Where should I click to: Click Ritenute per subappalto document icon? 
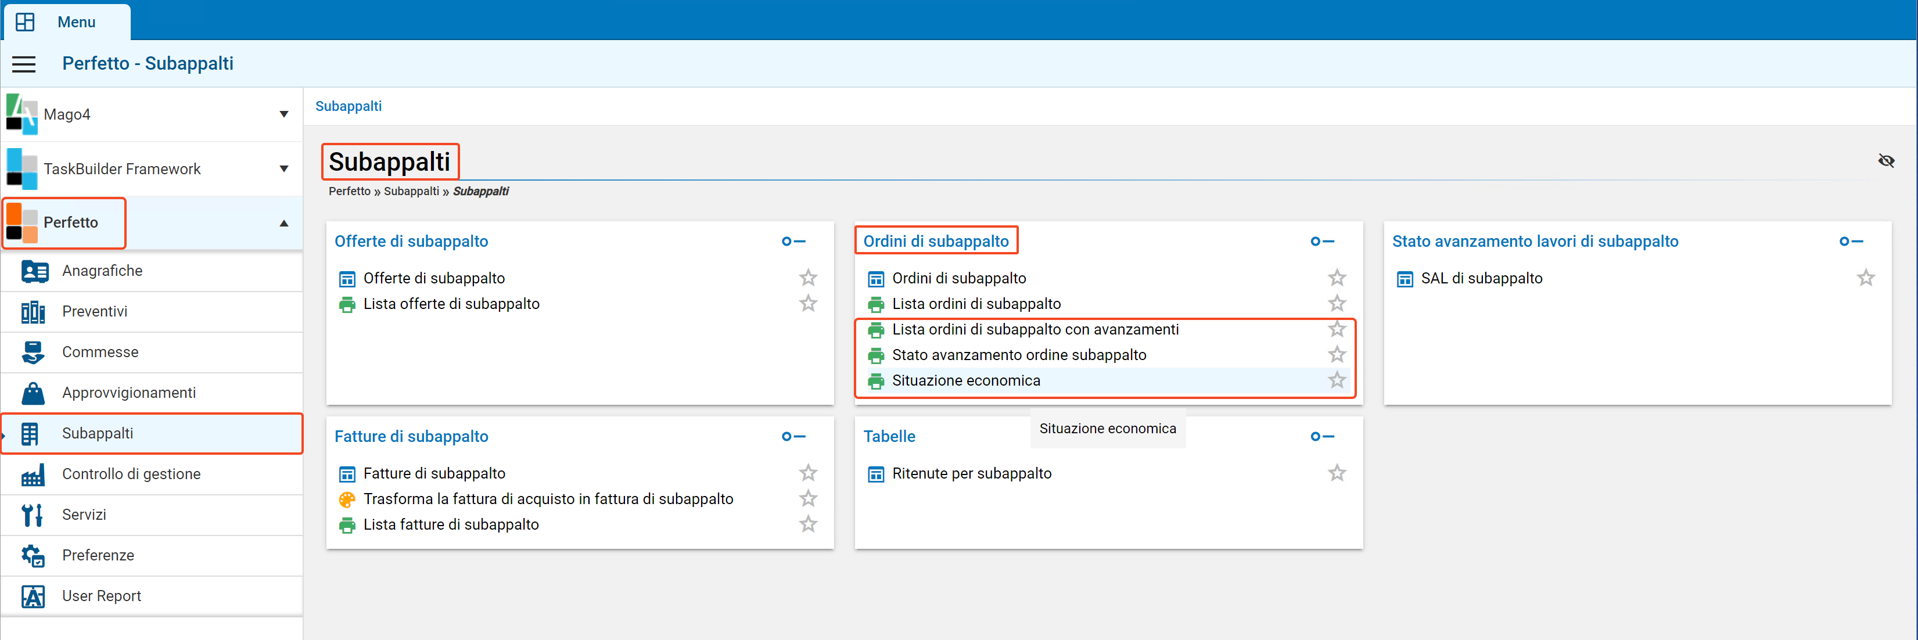click(877, 474)
